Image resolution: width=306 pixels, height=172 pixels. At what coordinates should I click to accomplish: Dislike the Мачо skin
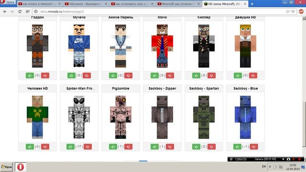click(x=170, y=75)
